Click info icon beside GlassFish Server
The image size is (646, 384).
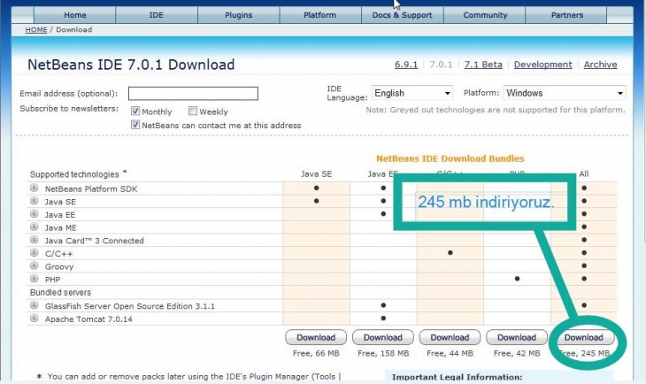(34, 305)
